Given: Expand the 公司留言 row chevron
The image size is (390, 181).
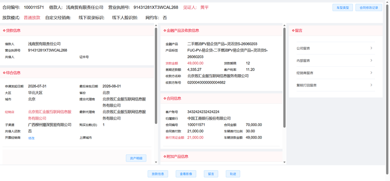Looking at the screenshot, I should [x=371, y=48].
